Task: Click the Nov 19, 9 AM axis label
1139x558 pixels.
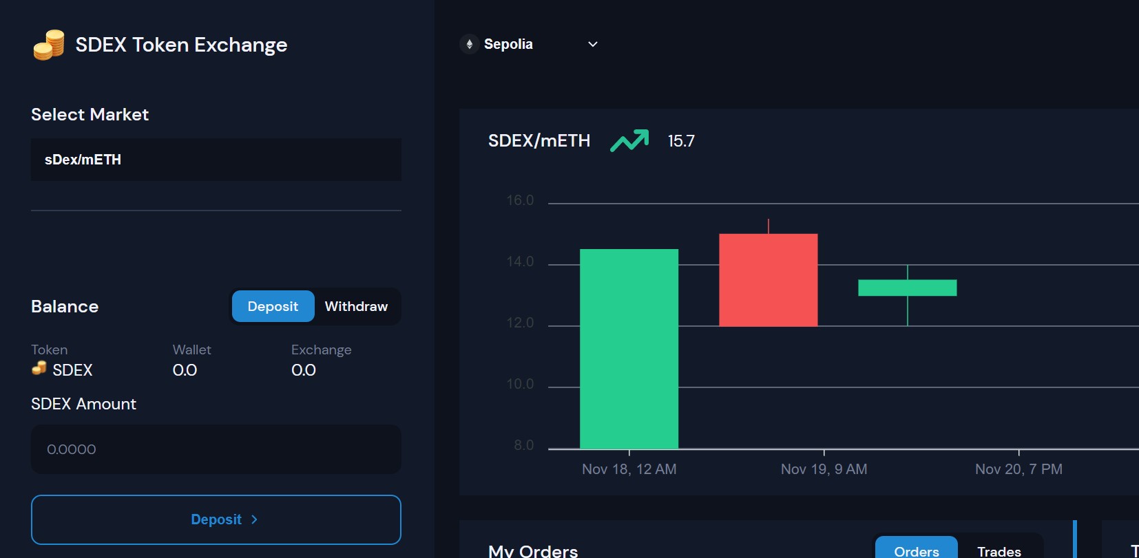Action: (824, 469)
